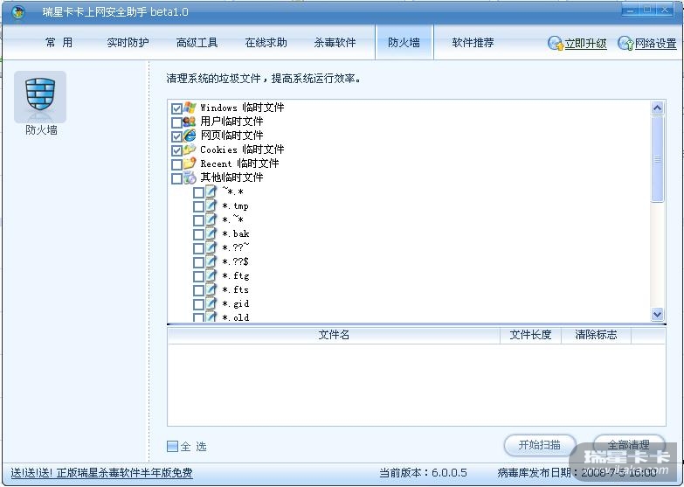Click the Rising Kaka app icon in title bar

[18, 11]
